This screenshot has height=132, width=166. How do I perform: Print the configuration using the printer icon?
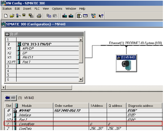point(39,16)
